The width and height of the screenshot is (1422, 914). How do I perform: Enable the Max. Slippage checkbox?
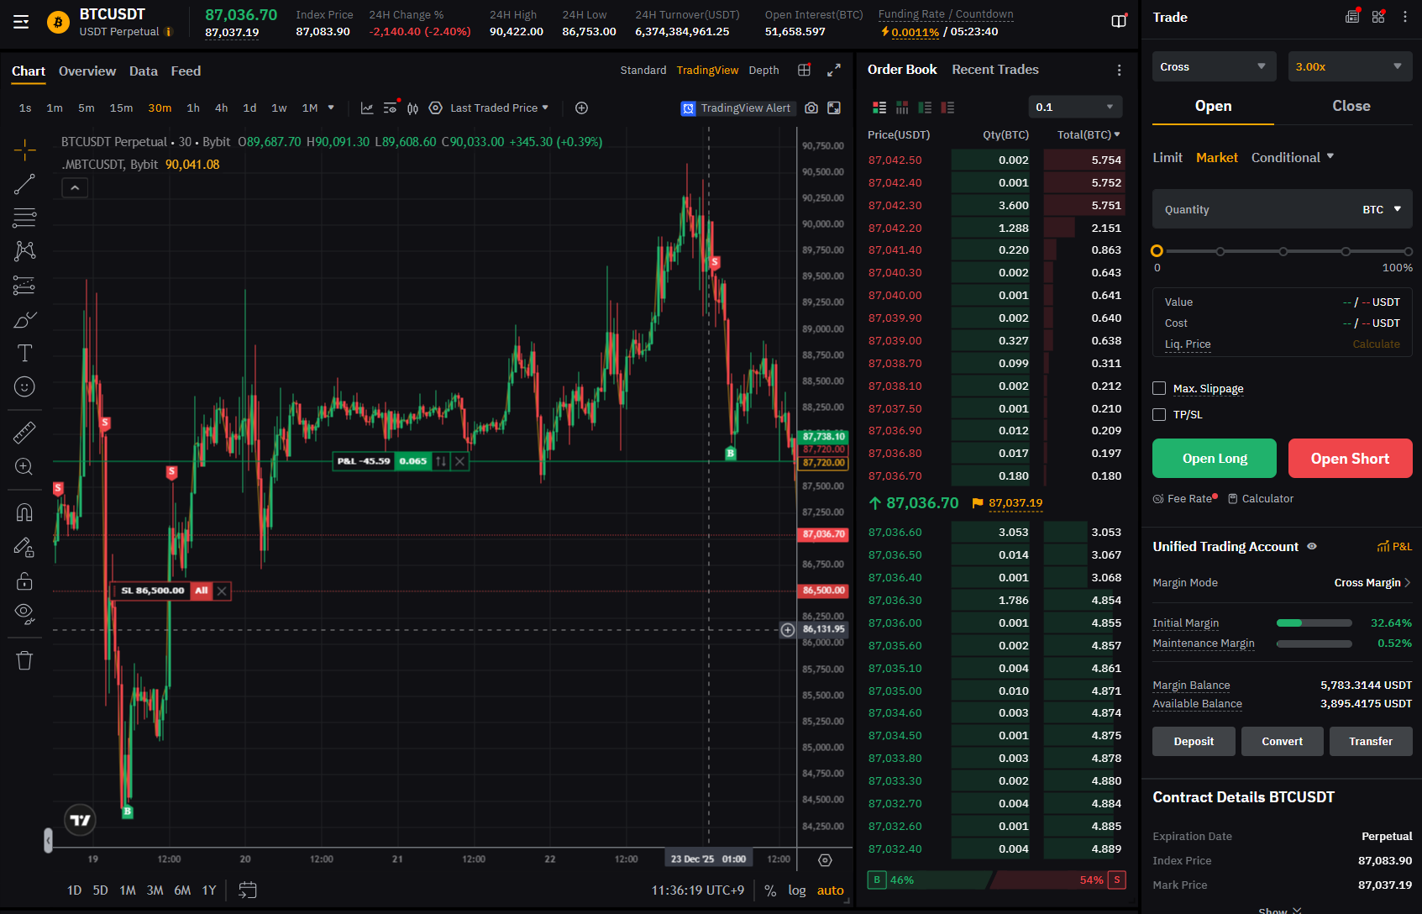pos(1159,388)
